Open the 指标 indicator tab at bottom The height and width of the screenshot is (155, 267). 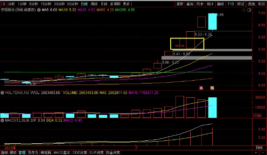(x=5, y=152)
